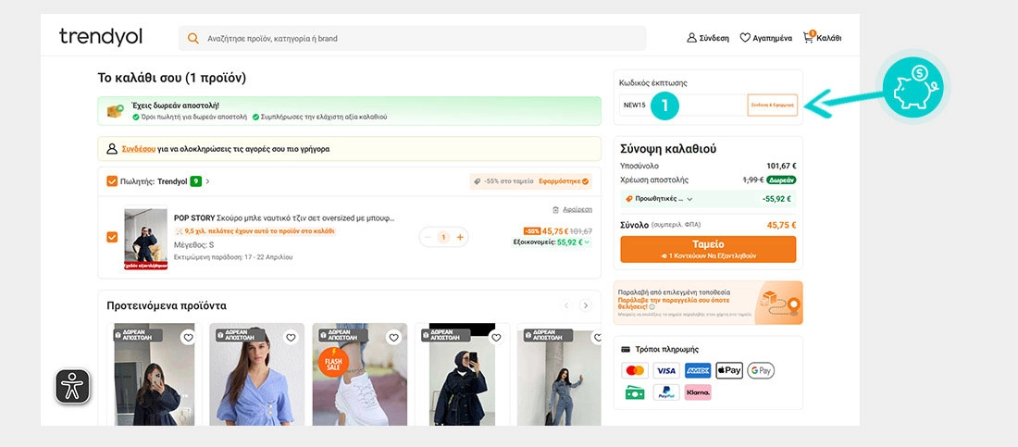Image resolution: width=1018 pixels, height=447 pixels.
Task: Favorite the dark jacket hijab suggested product
Action: click(496, 337)
